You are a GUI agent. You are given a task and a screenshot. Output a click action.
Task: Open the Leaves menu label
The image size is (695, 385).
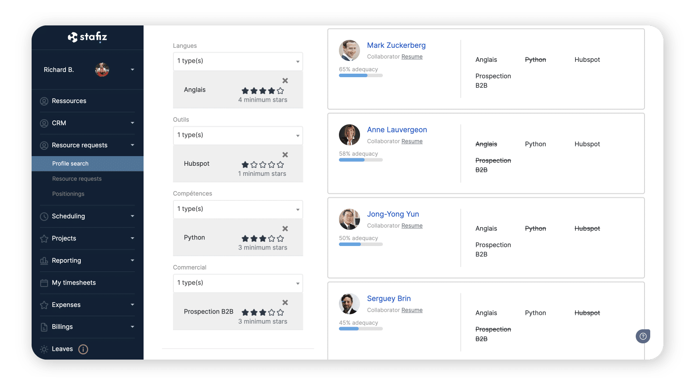tap(62, 349)
